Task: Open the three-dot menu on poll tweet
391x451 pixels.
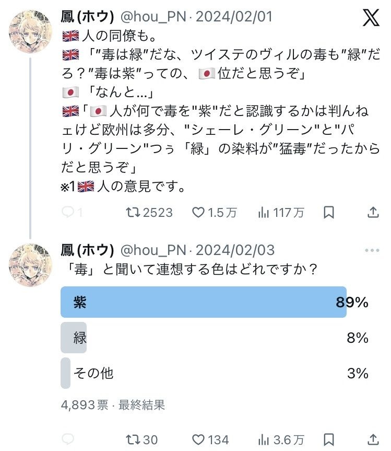Action: pyautogui.click(x=372, y=250)
